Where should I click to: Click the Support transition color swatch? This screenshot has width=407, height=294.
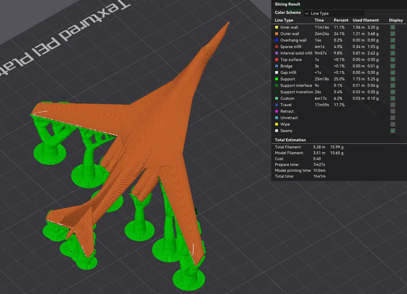pyautogui.click(x=276, y=92)
